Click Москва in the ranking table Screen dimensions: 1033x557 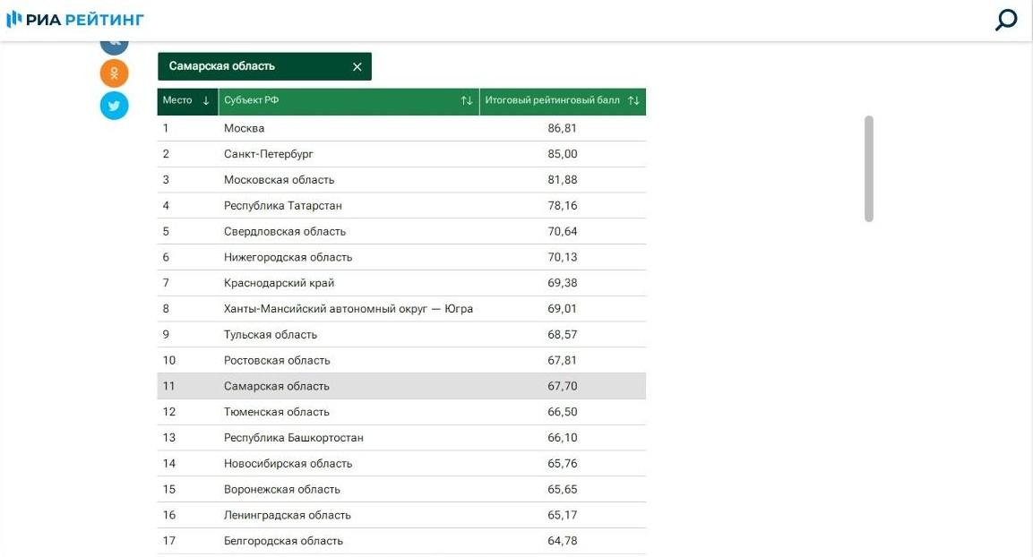point(244,129)
